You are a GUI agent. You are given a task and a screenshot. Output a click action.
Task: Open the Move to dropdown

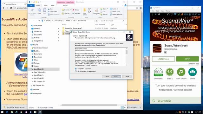click(x=66, y=10)
